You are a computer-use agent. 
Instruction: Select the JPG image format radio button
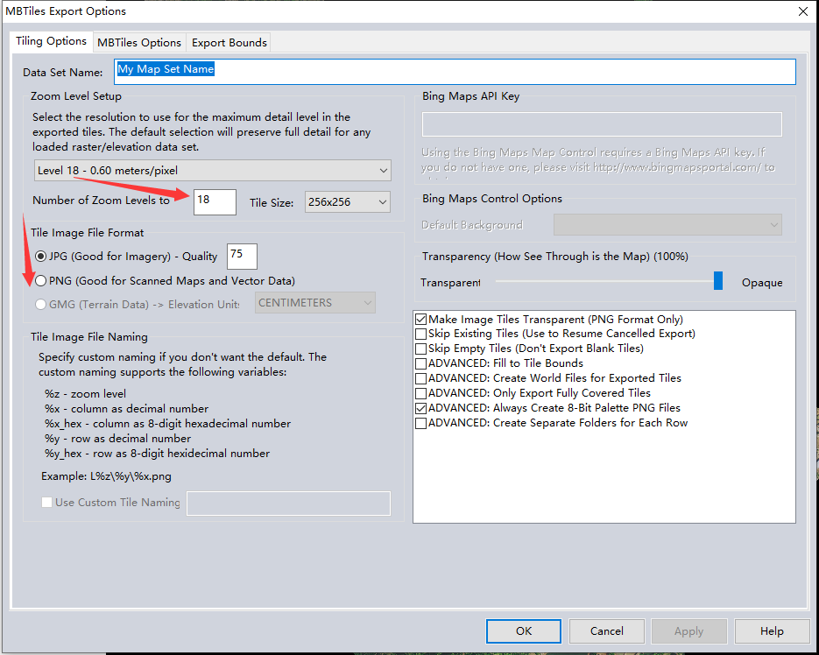(x=41, y=257)
